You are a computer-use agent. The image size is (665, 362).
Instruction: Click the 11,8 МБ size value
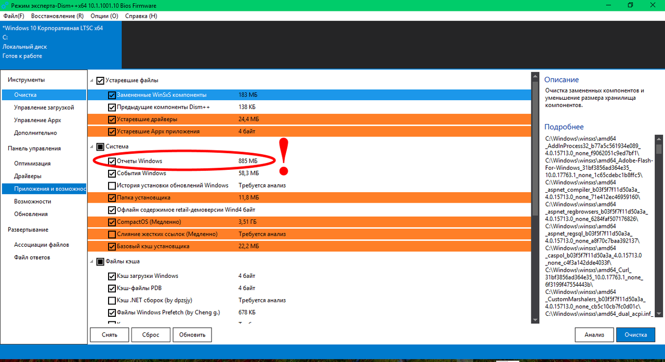tap(249, 198)
